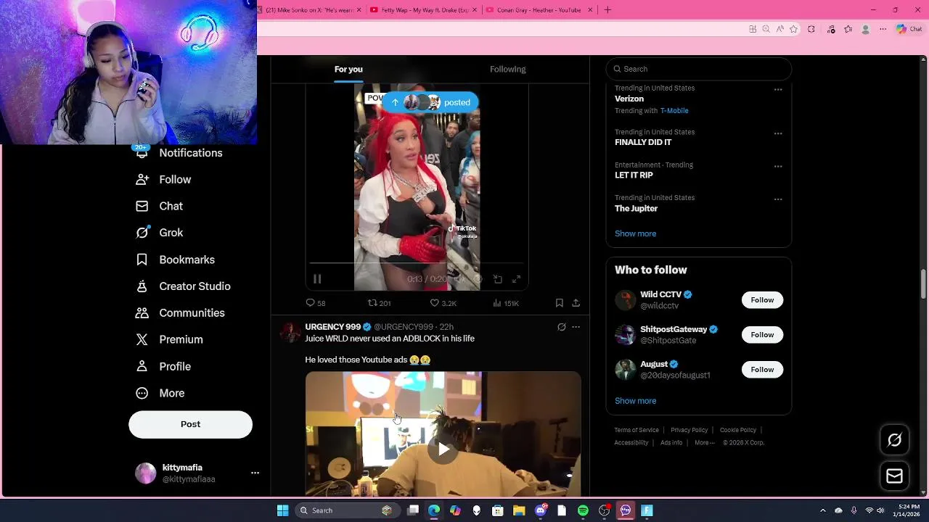929x522 pixels.
Task: Open Notifications in the X sidebar
Action: coord(179,153)
